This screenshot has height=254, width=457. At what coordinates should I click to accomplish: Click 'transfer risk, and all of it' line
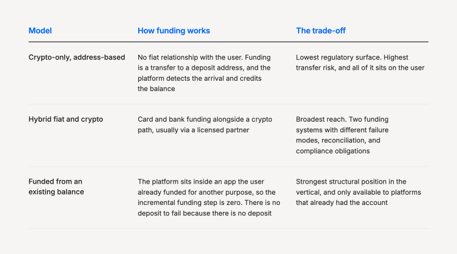tap(360, 68)
